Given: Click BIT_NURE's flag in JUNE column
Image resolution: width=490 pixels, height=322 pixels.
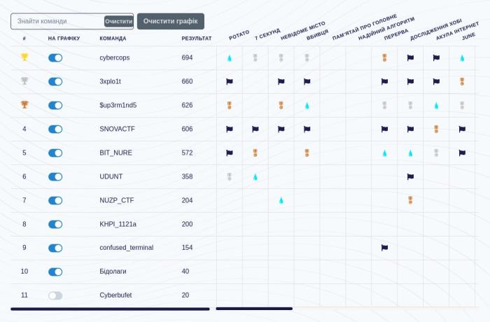Looking at the screenshot, I should point(462,153).
